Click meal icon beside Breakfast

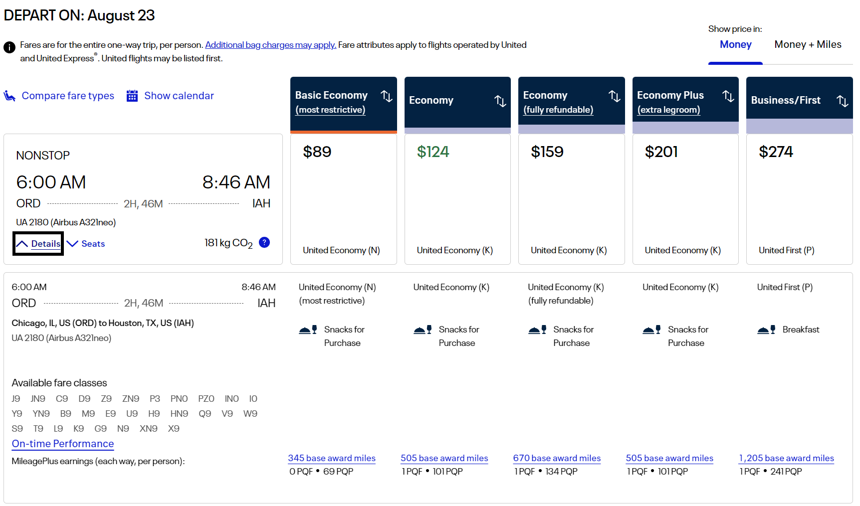[766, 330]
